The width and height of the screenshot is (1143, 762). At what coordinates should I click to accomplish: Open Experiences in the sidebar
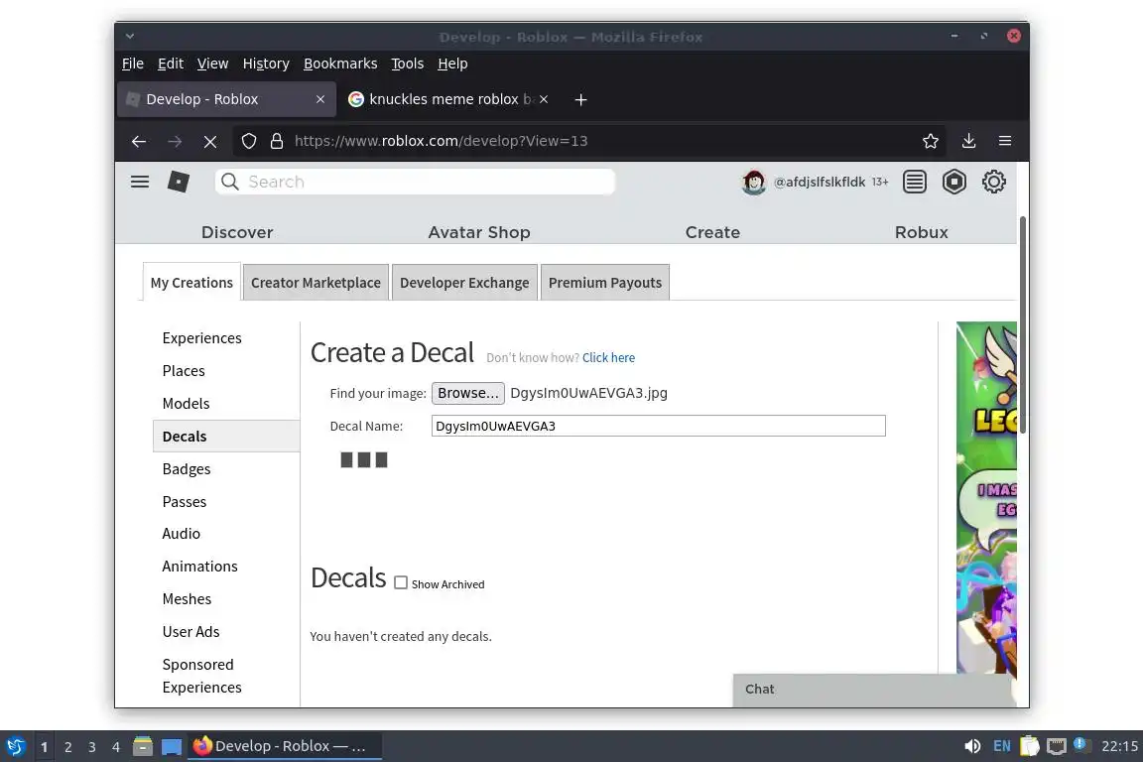202,338
